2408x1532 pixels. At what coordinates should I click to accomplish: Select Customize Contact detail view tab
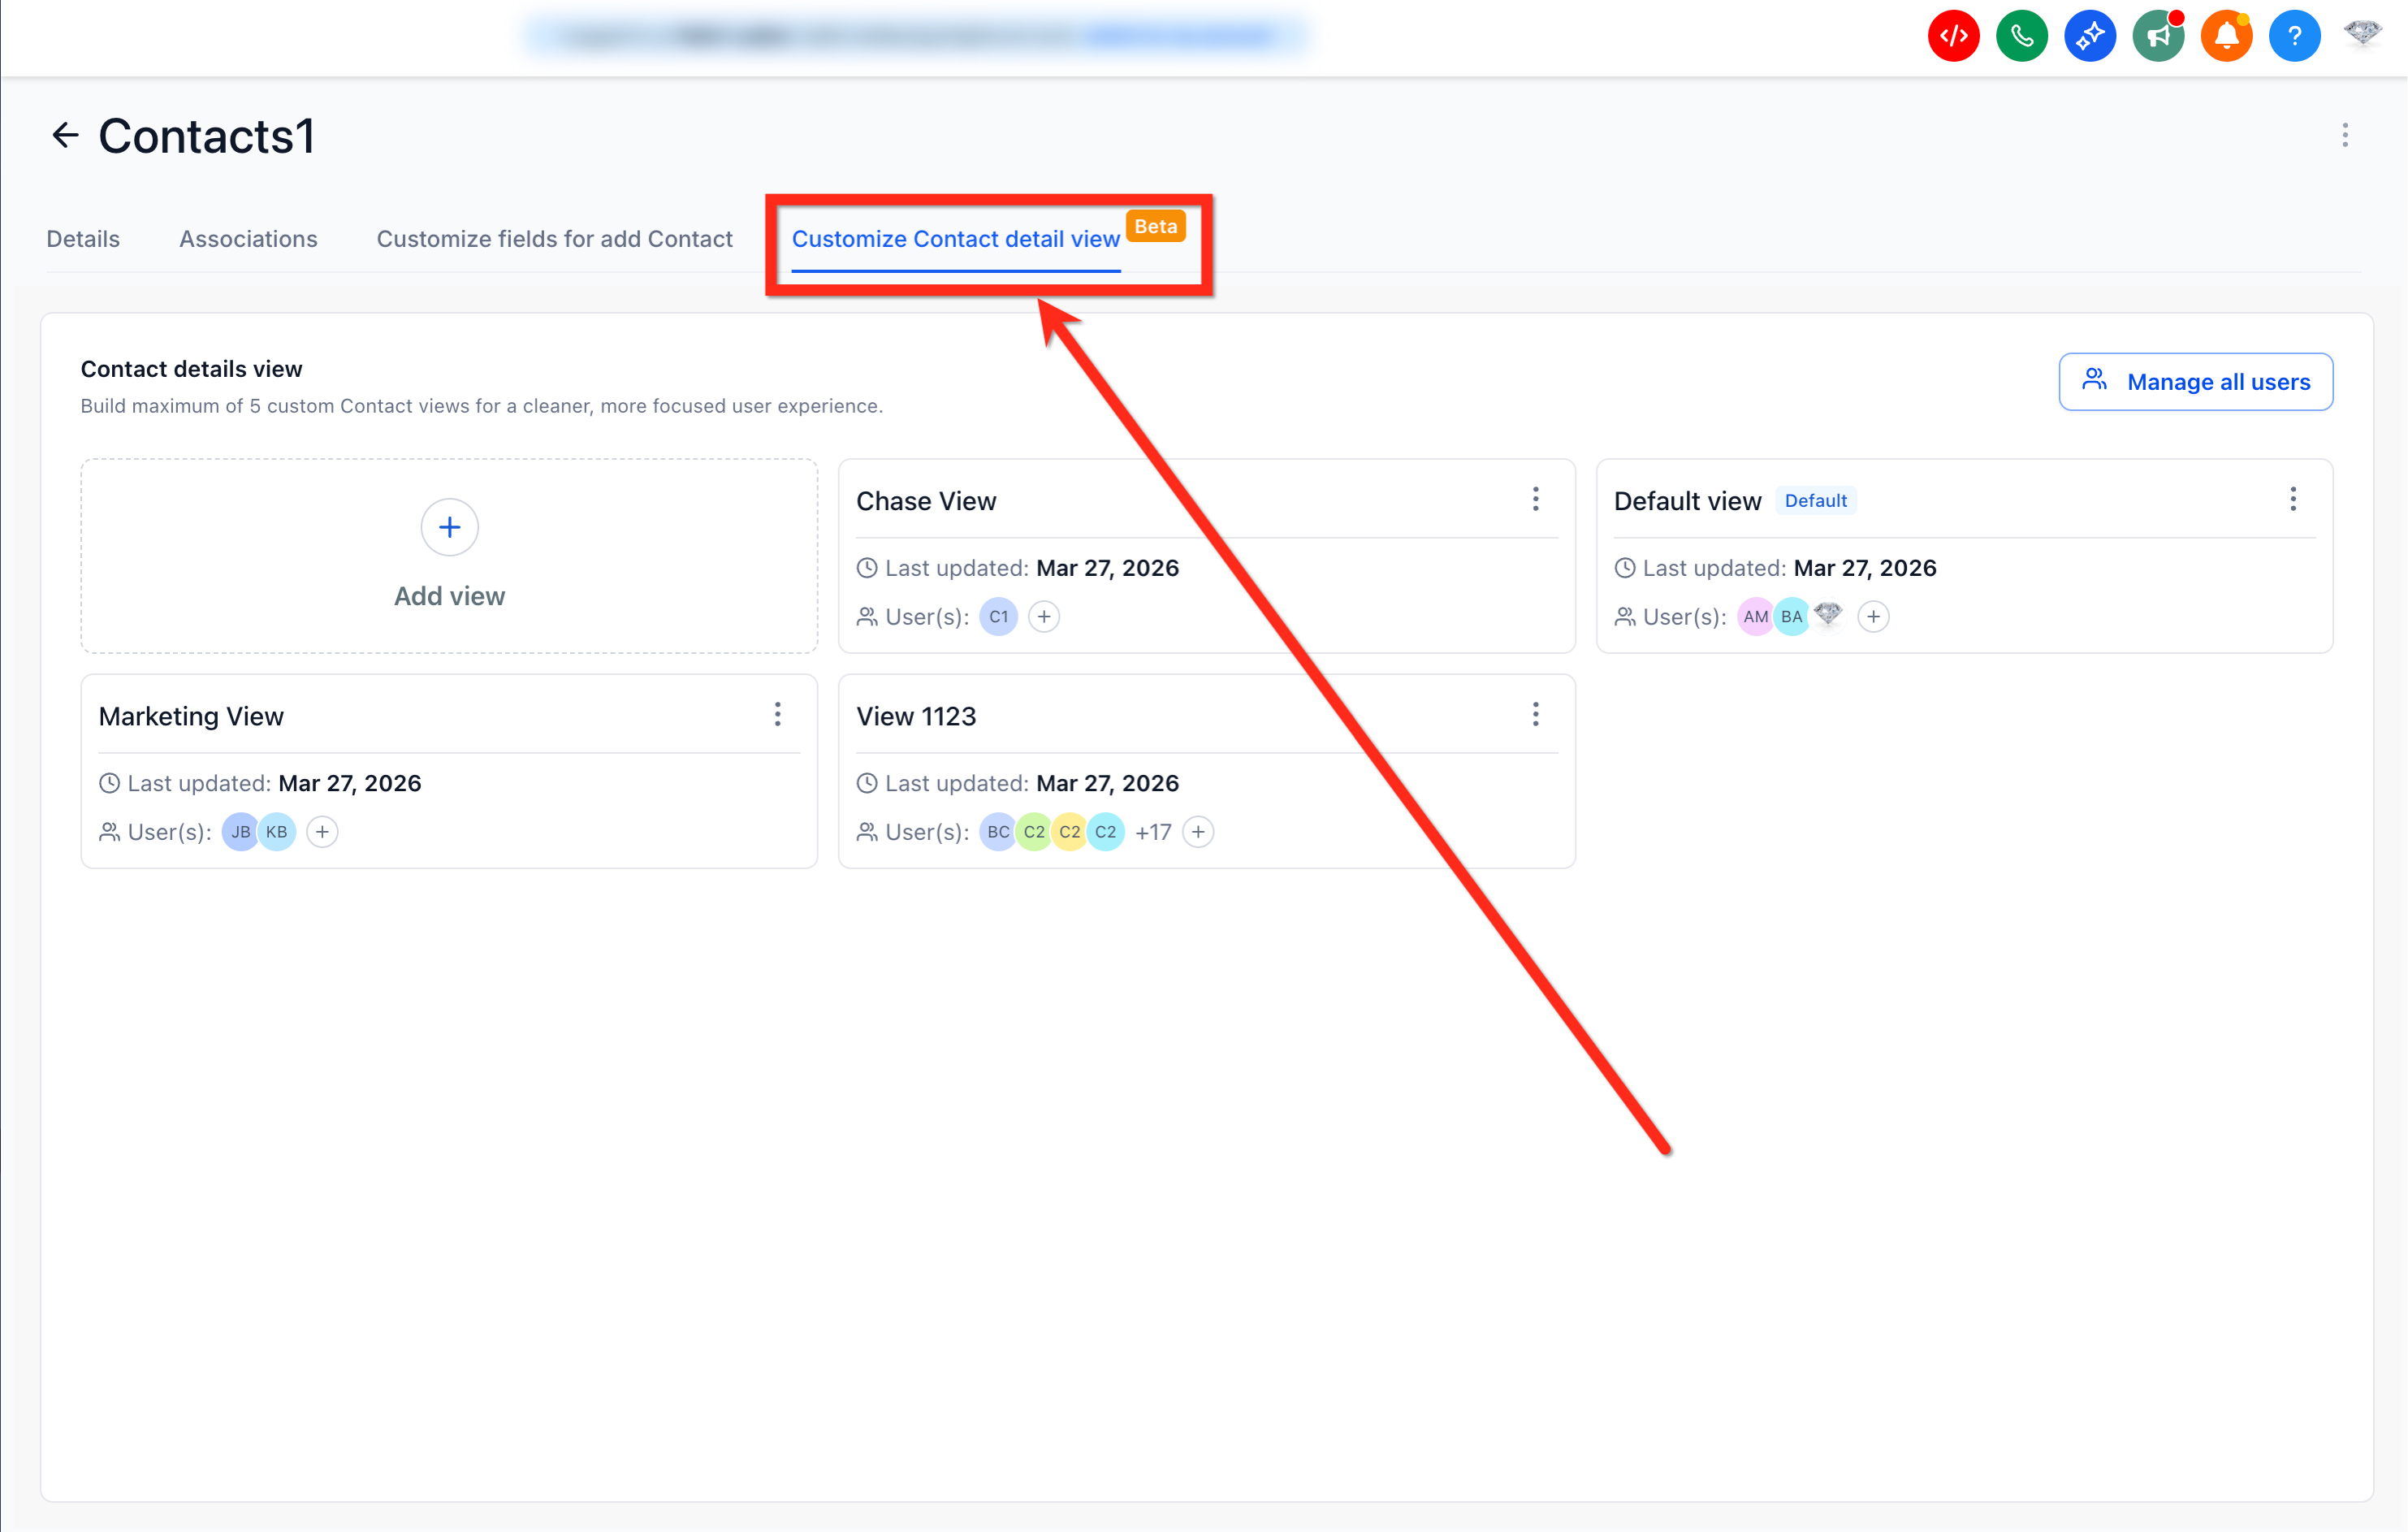click(955, 238)
